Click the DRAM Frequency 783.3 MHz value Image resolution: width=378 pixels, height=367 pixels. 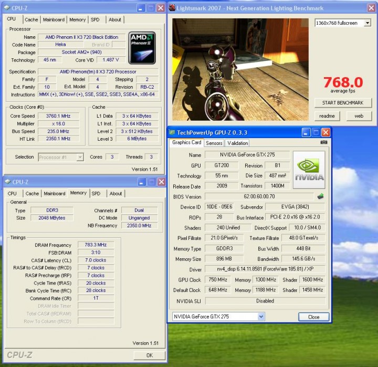[96, 245]
